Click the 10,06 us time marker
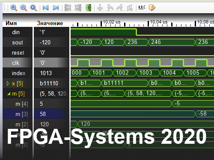 coord(205,22)
